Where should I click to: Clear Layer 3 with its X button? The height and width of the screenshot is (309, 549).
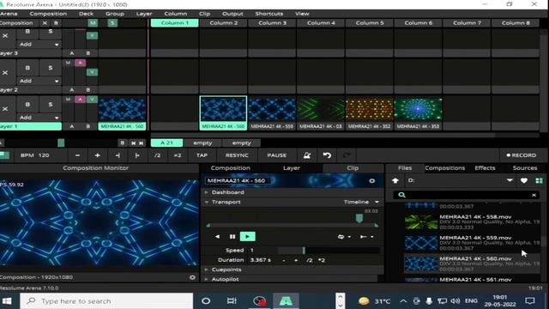[x=5, y=36]
